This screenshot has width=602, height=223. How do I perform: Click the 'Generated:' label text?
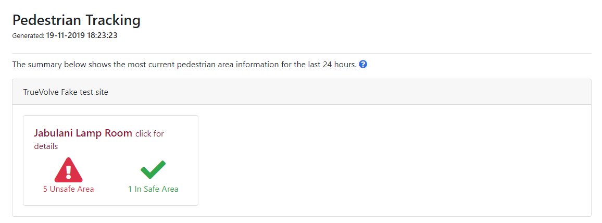29,36
